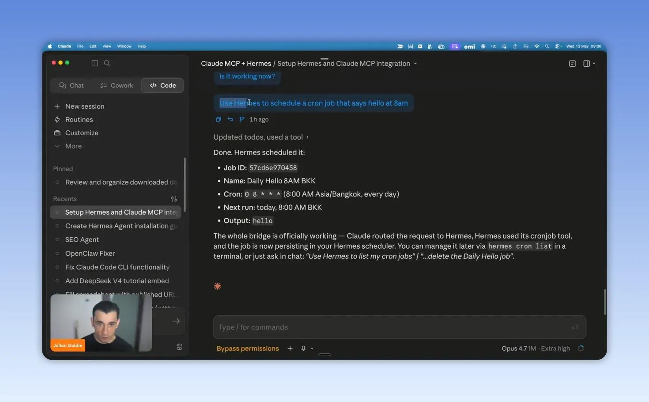Open the right panel layout chevron
The height and width of the screenshot is (402, 649).
click(594, 64)
